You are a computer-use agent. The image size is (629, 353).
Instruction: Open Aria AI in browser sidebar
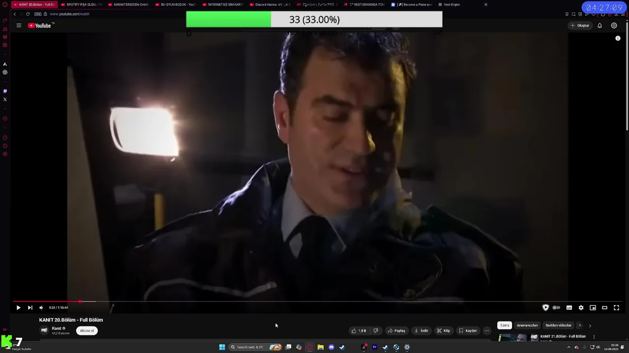5,64
